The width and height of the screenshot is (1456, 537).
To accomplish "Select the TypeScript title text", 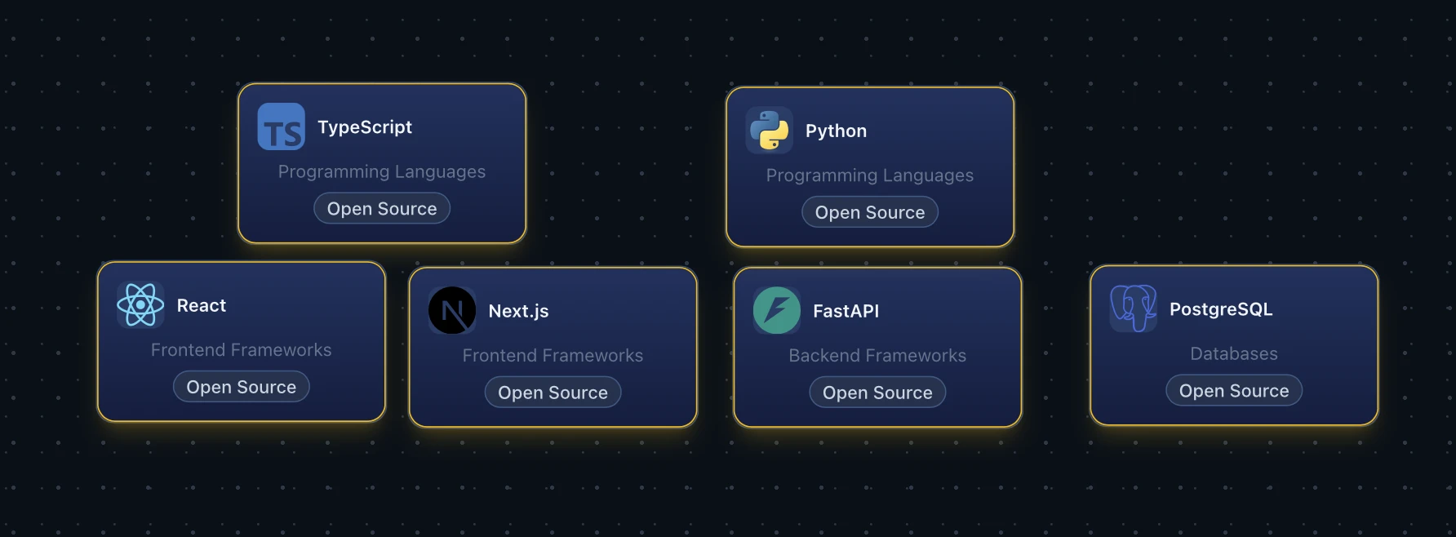I will (x=365, y=127).
